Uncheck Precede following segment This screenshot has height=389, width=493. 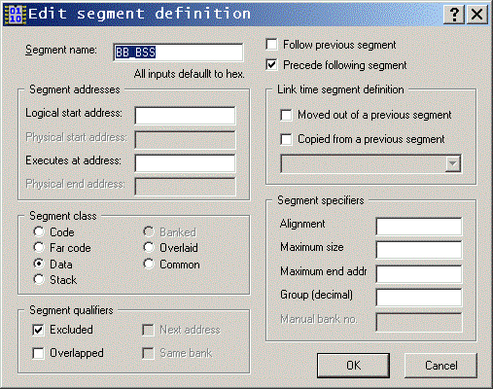click(271, 65)
